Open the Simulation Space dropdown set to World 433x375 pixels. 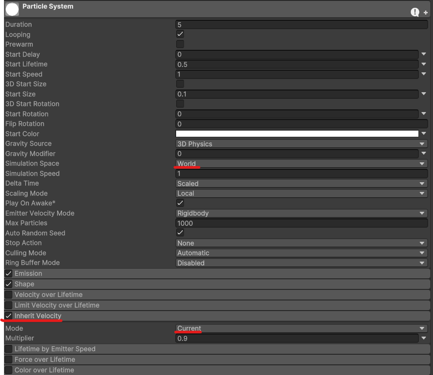pyautogui.click(x=300, y=163)
